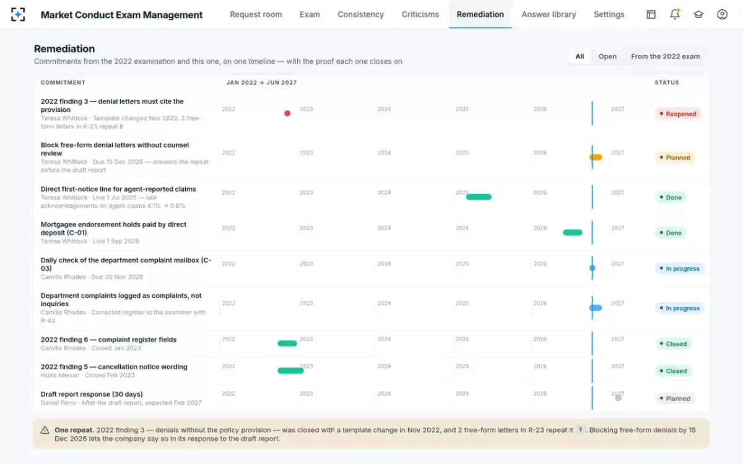Click Planned badge on Draft report response row
This screenshot has width=743, height=464.
pyautogui.click(x=675, y=398)
